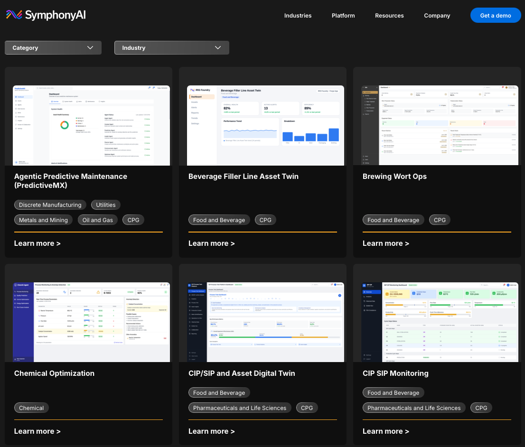Click Brewing Wort Ops title
Image resolution: width=525 pixels, height=447 pixels.
(394, 177)
